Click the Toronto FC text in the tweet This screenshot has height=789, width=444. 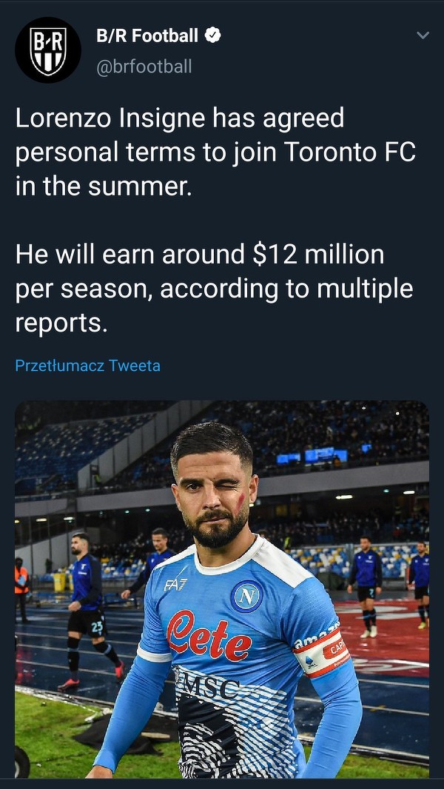point(350,152)
